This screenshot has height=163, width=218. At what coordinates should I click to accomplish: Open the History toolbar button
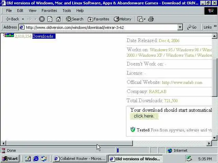(x=123, y=19)
